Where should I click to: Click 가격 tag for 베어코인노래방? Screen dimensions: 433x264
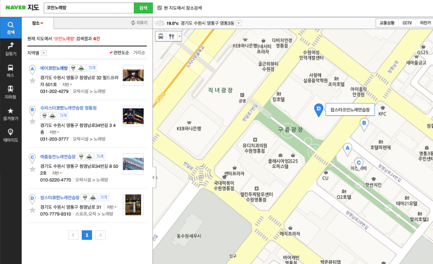92,68
